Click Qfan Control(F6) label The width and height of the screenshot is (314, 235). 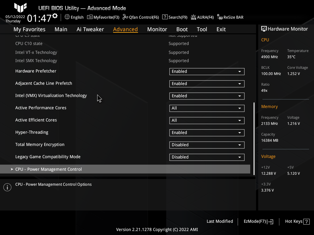[x=144, y=17]
